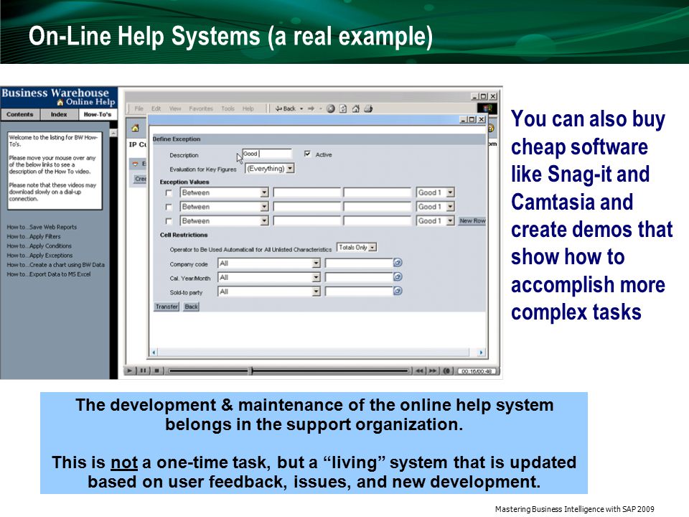
Task: Click the browser Back arrow button
Action: pyautogui.click(x=285, y=108)
